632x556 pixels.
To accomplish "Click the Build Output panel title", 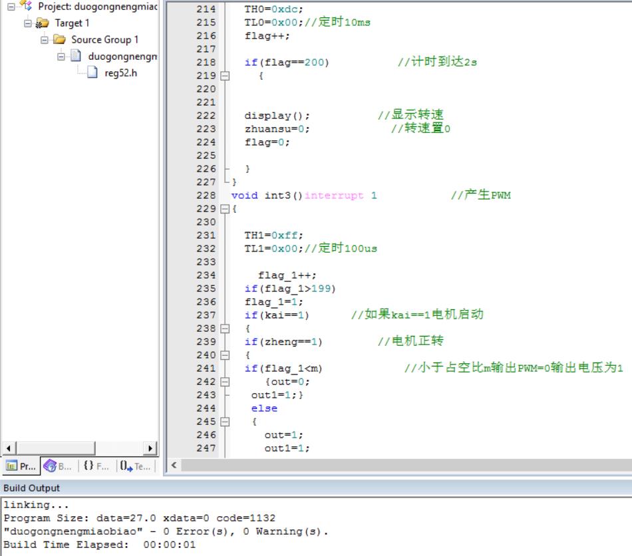I will 31,488.
